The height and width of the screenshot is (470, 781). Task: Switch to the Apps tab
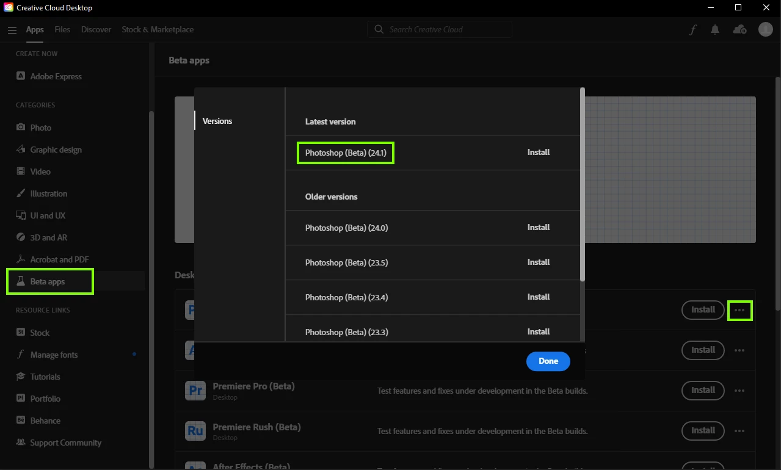coord(35,29)
